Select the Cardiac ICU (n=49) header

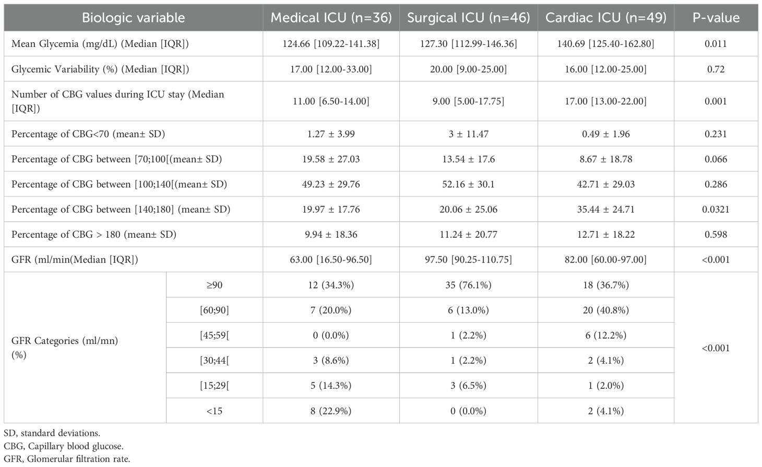click(x=605, y=18)
